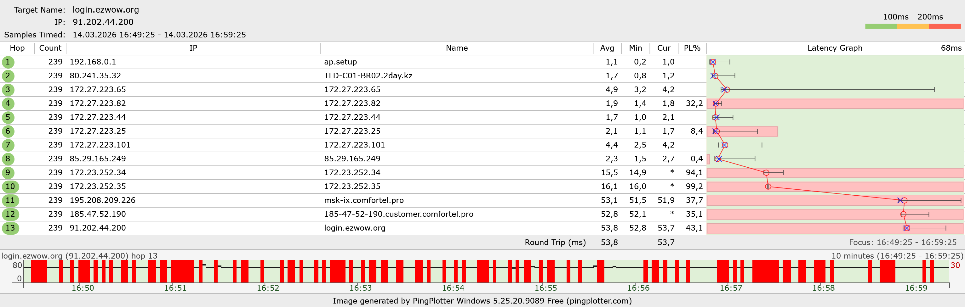Click the red 200ms legend color segment

click(x=945, y=26)
